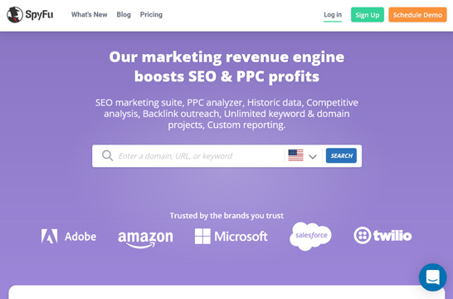Click the main headline about marketing revenue engine
This screenshot has height=299, width=453.
(226, 66)
